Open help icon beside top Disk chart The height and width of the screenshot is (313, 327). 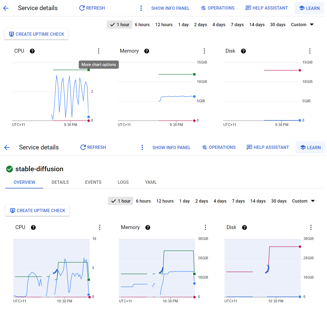coord(243,51)
